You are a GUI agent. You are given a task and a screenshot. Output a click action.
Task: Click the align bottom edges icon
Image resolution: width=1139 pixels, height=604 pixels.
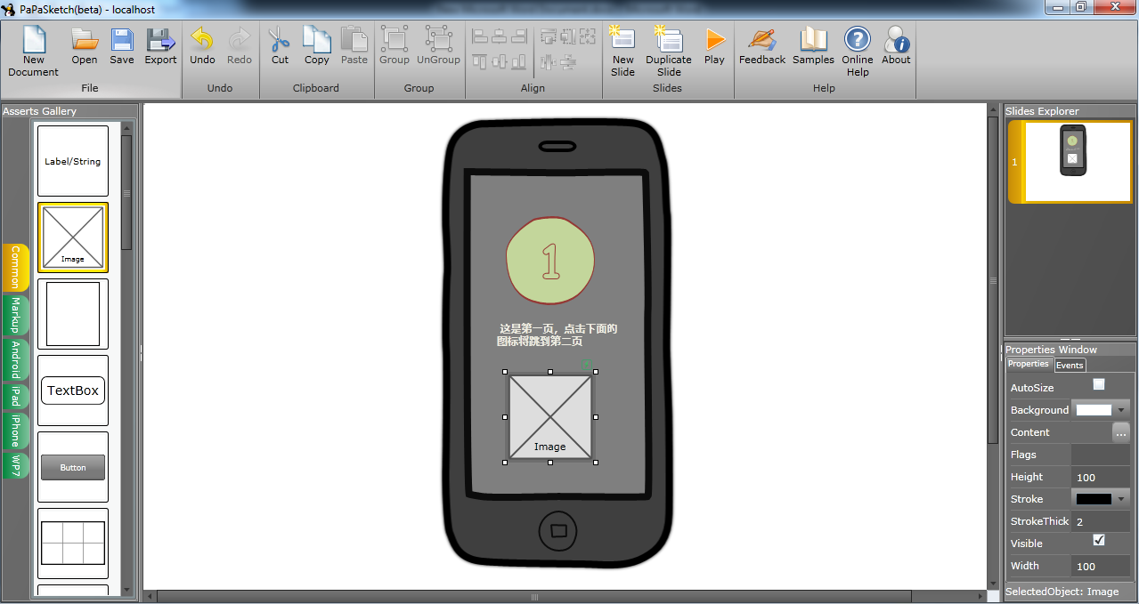click(x=517, y=61)
